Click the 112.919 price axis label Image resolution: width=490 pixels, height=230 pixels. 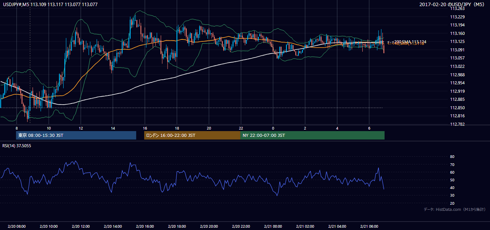457,91
